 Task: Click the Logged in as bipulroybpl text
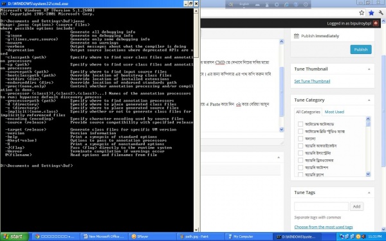(x=349, y=23)
